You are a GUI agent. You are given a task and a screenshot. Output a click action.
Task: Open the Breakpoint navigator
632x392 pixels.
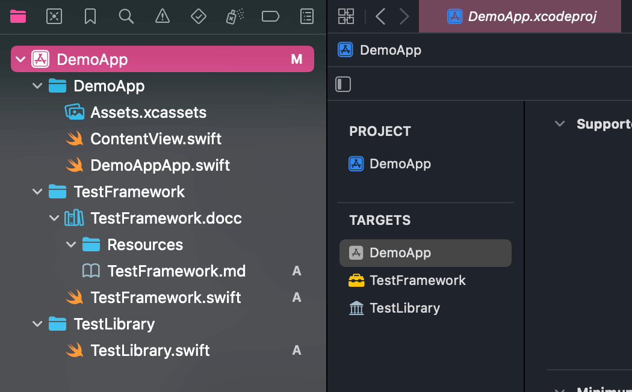(270, 16)
